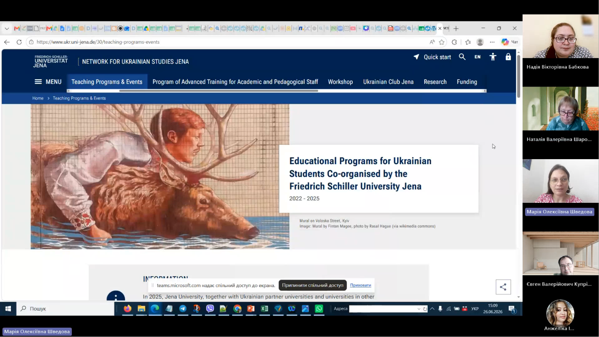Screen dimensions: 599x337
Task: Go to Home breadcrumb link
Action: click(38, 98)
